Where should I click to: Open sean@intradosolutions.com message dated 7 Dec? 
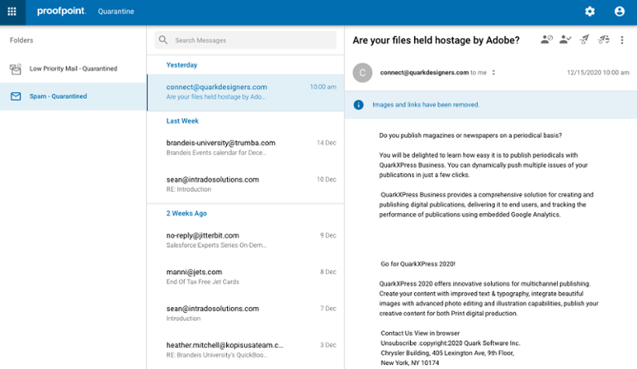click(245, 313)
